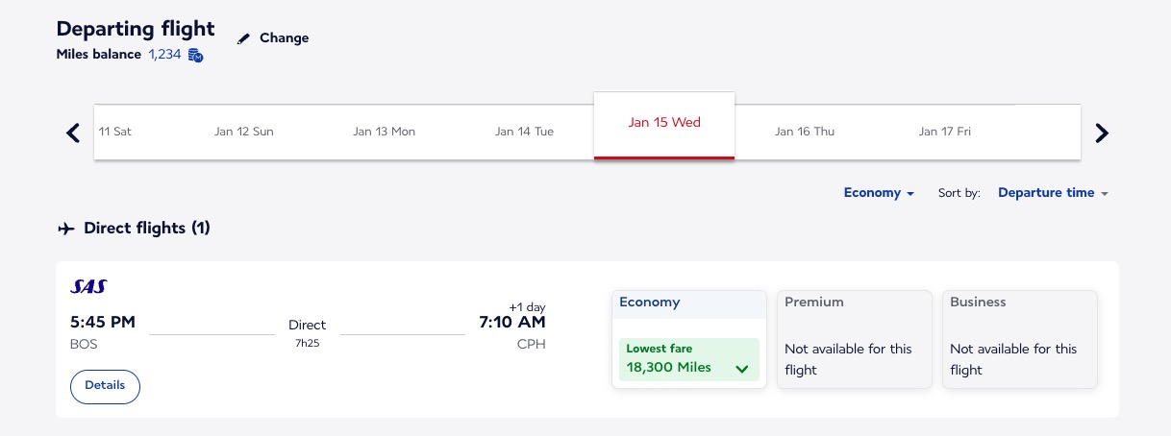This screenshot has height=436, width=1171.
Task: Open the Departure time sort dropdown
Action: (1053, 193)
